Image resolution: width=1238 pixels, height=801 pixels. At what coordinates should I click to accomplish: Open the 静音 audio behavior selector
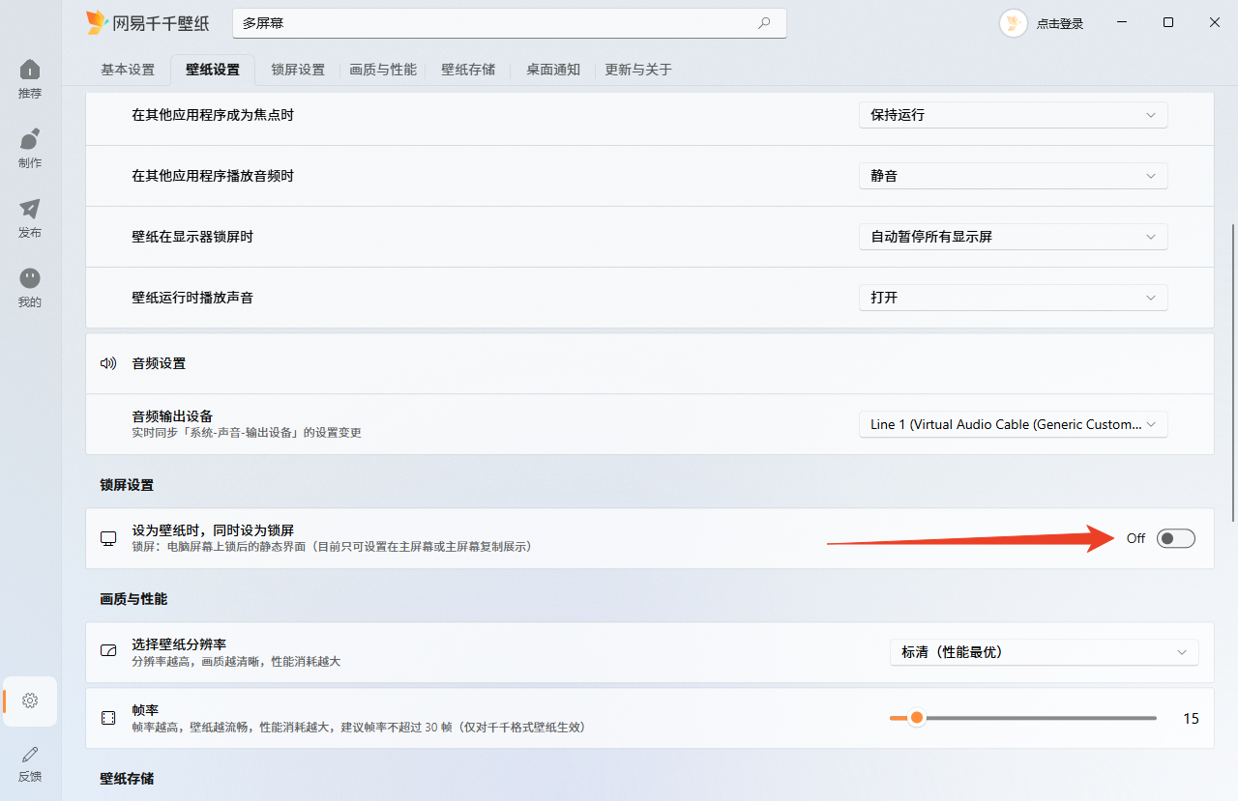point(1013,175)
